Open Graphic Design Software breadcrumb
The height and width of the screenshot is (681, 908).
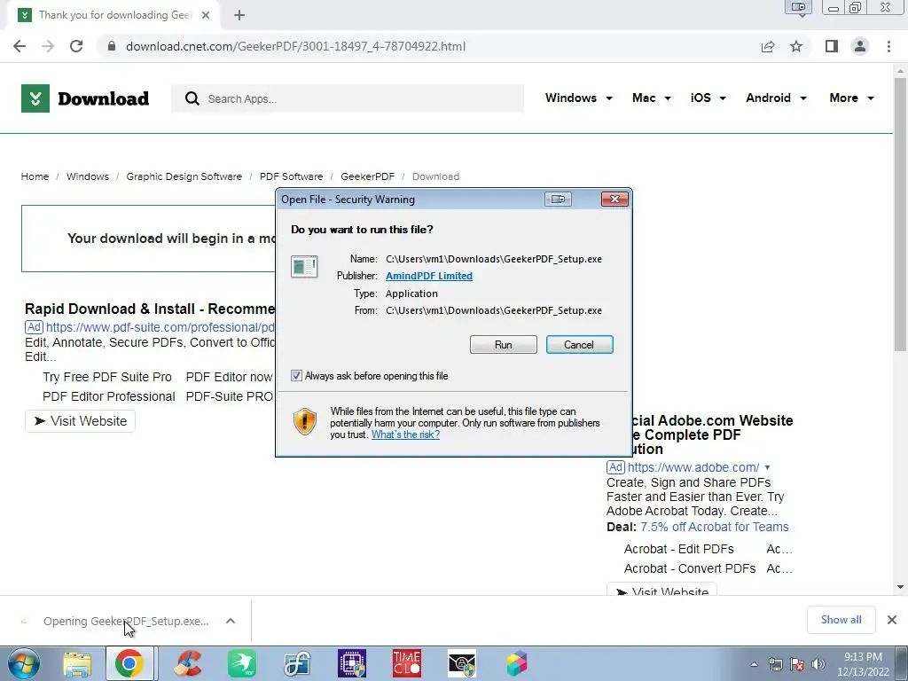point(184,176)
